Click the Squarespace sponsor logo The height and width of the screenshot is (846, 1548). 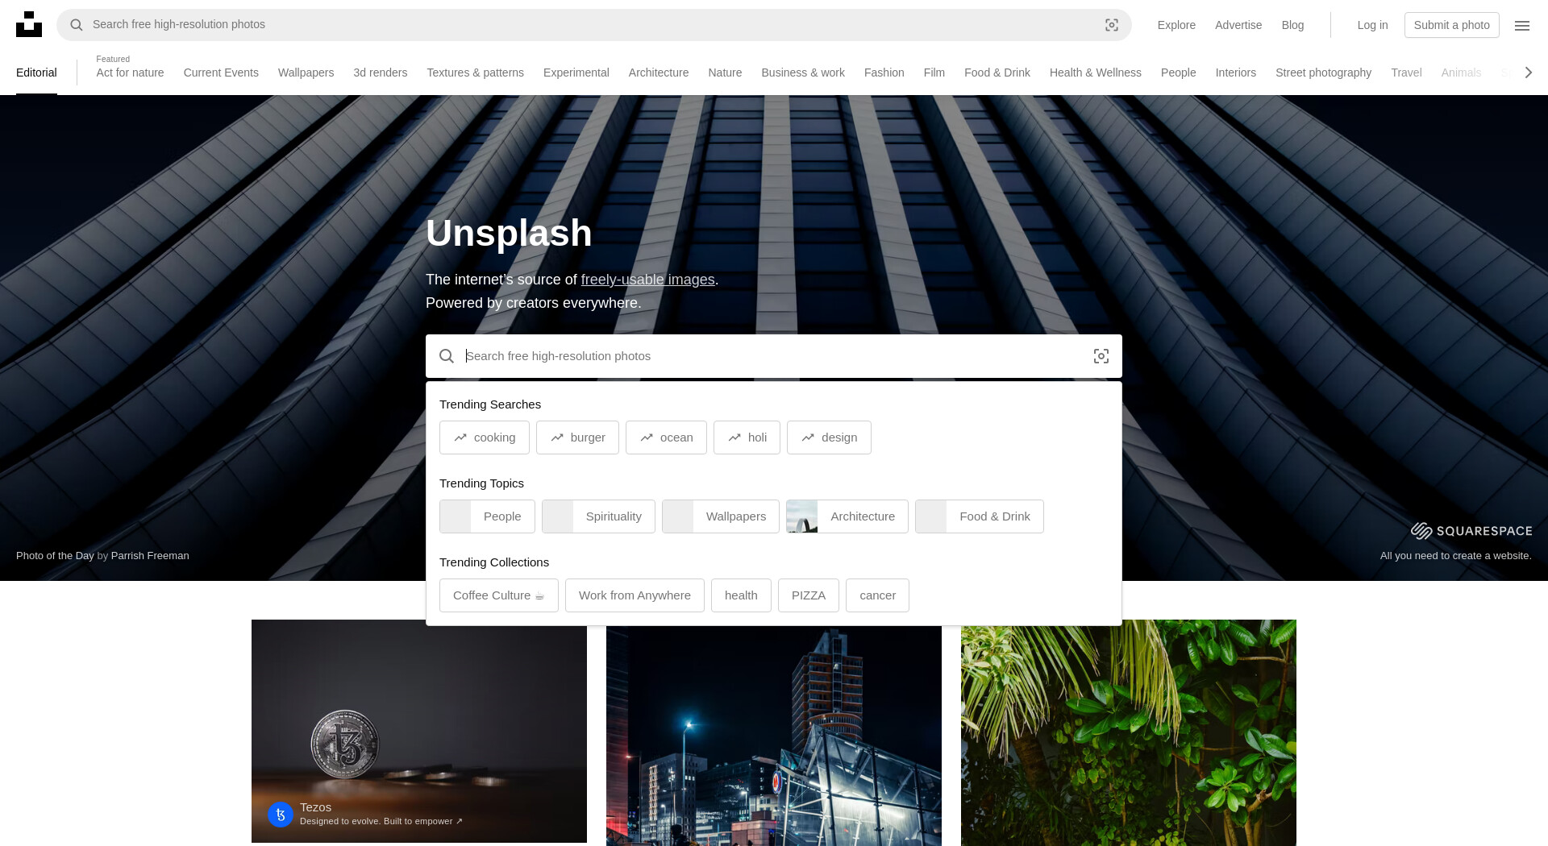tap(1471, 531)
